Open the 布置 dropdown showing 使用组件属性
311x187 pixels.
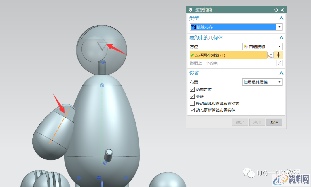(x=279, y=82)
